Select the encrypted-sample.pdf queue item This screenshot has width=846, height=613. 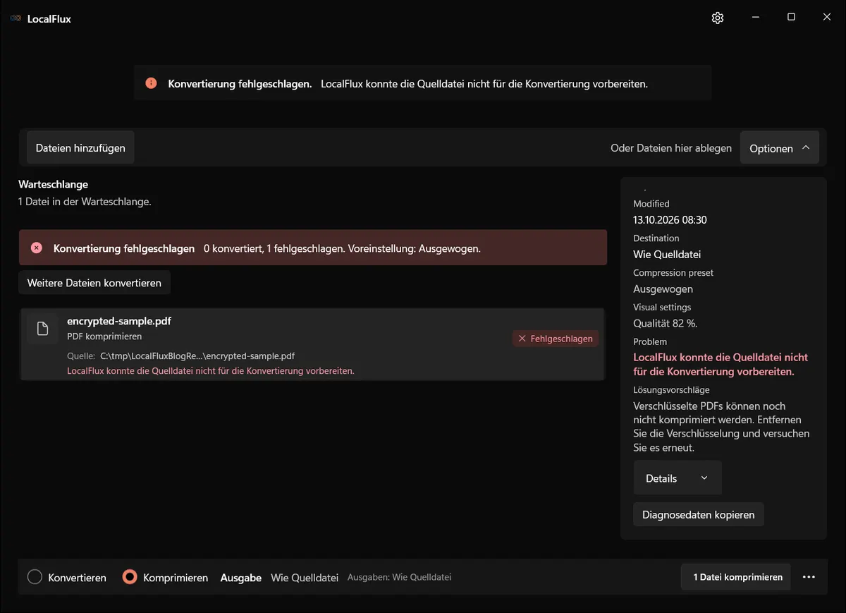pyautogui.click(x=312, y=345)
